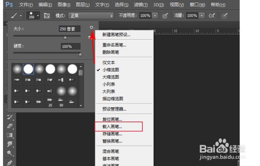
Task: Click the 大小 250 像素 field
Action: (x=70, y=29)
